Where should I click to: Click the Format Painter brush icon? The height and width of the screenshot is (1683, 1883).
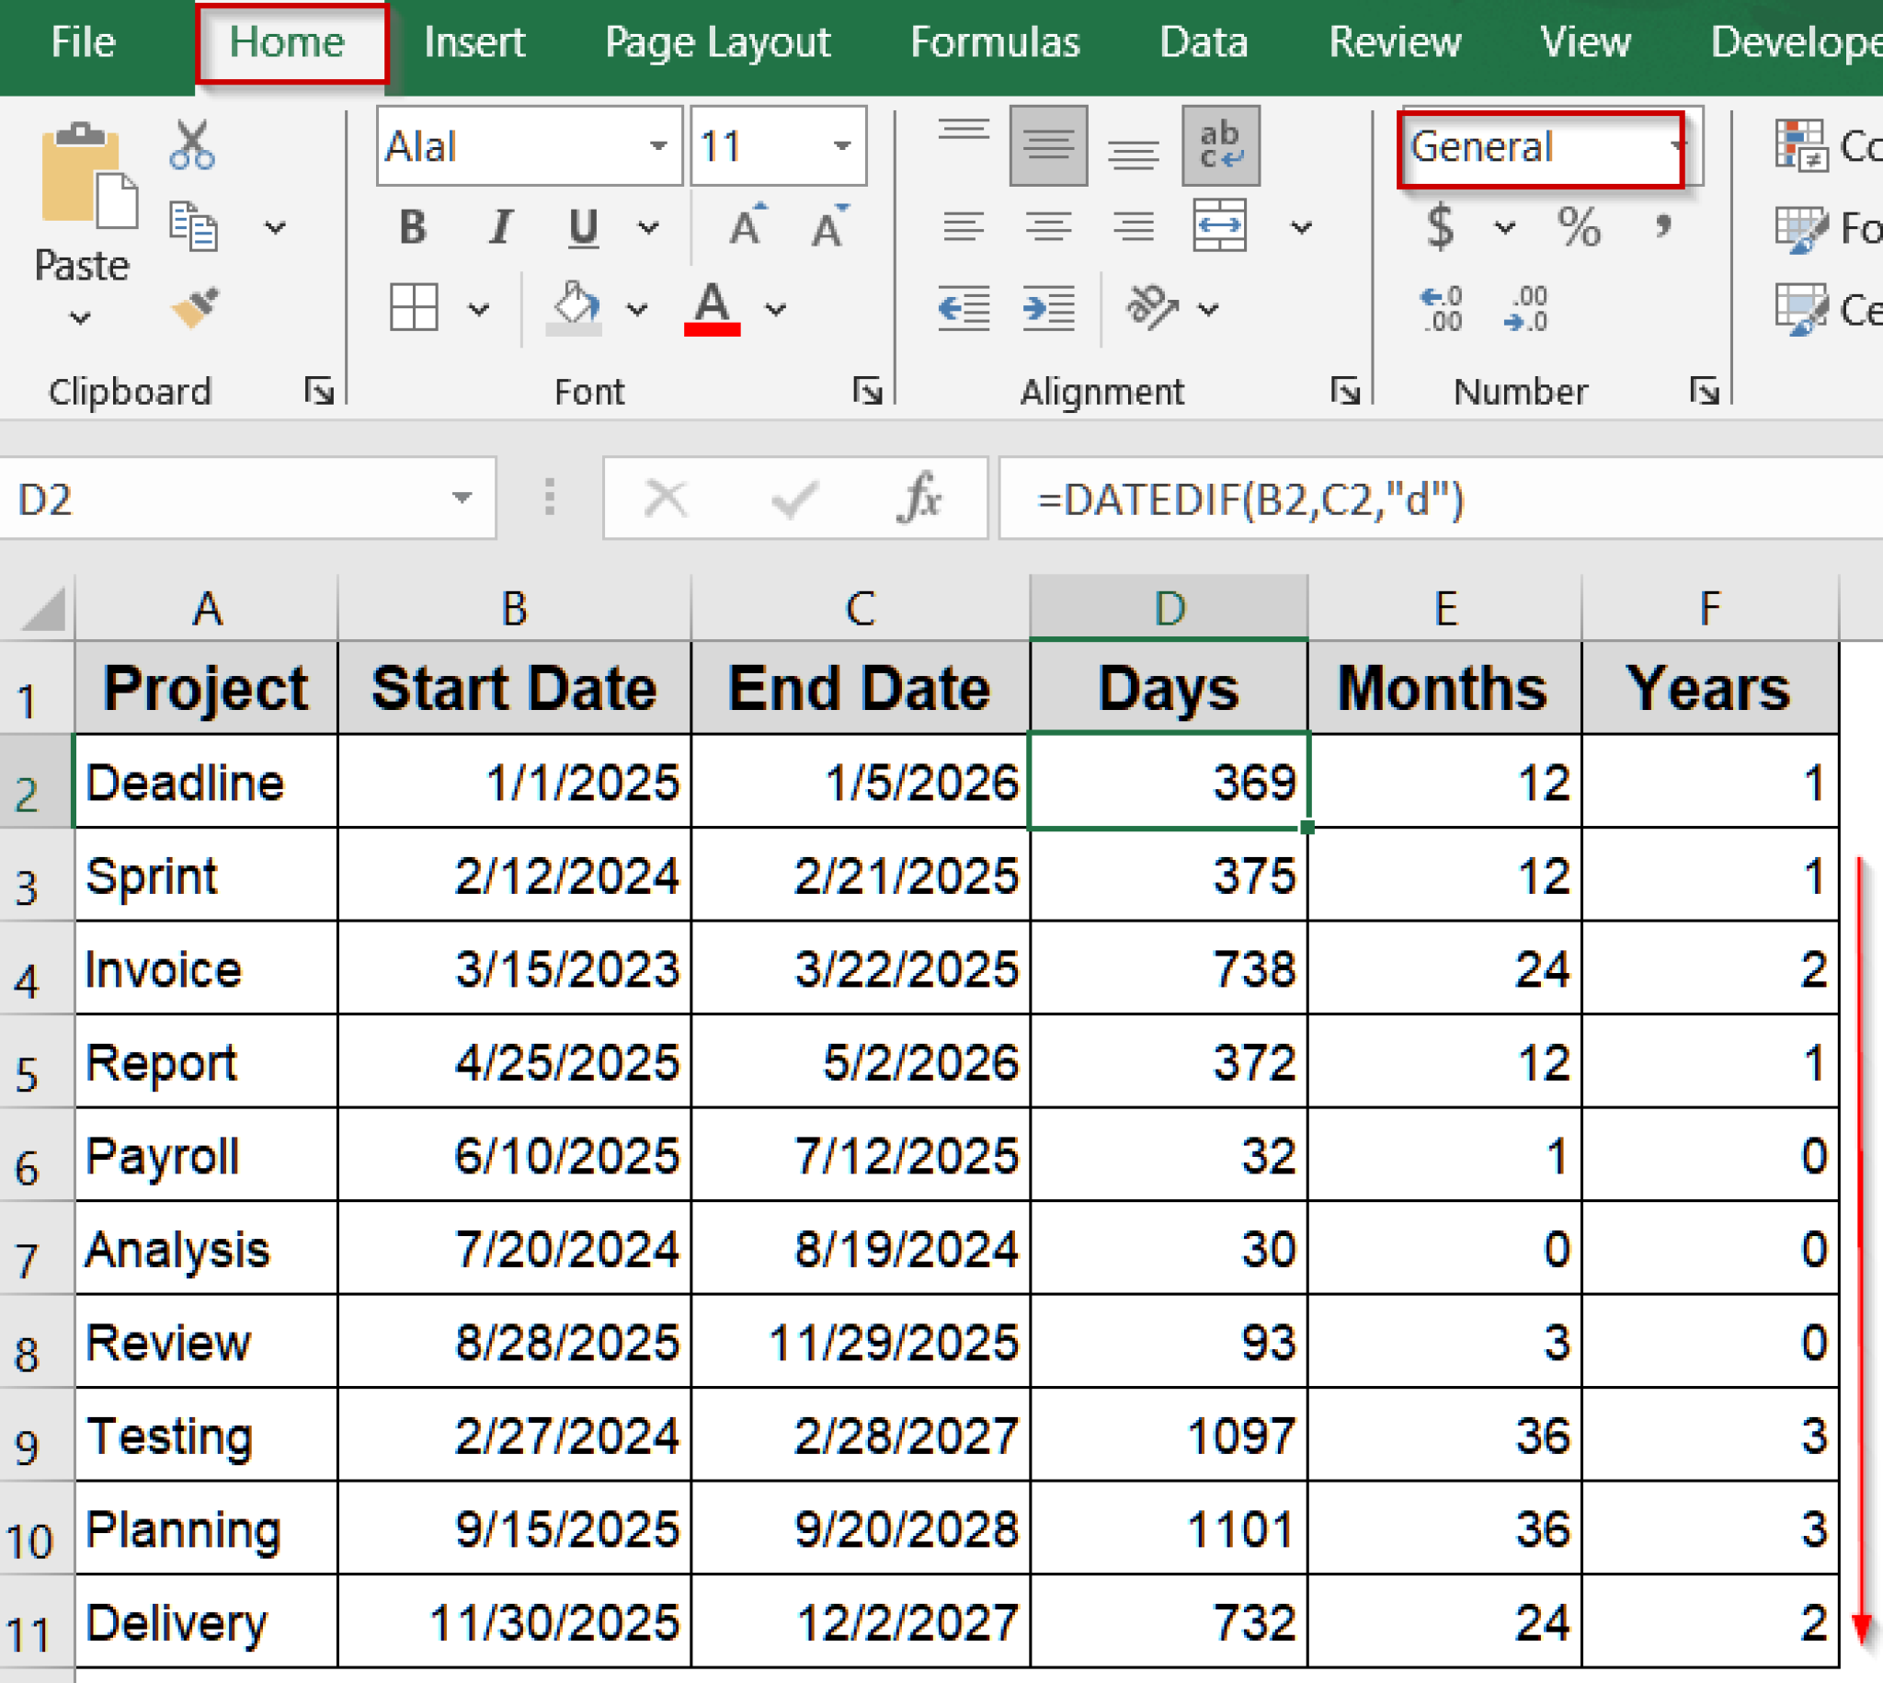tap(194, 308)
